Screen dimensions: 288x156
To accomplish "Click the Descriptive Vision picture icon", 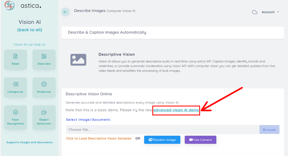I will (x=78, y=60).
